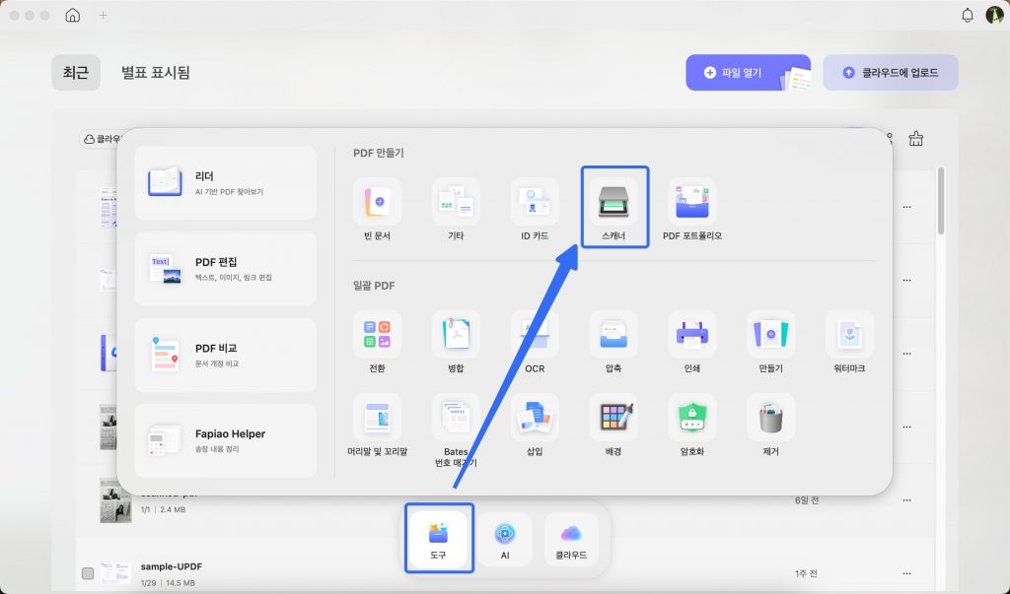Click the trash bin icon above the list
The height and width of the screenshot is (594, 1010).
click(915, 138)
